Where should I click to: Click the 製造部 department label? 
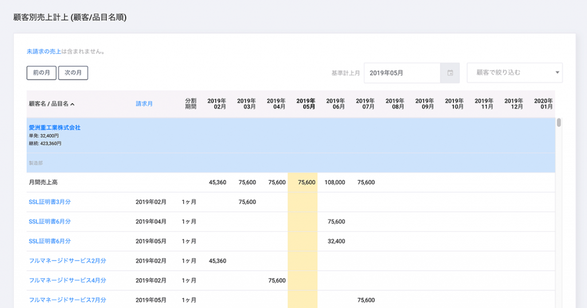36,163
